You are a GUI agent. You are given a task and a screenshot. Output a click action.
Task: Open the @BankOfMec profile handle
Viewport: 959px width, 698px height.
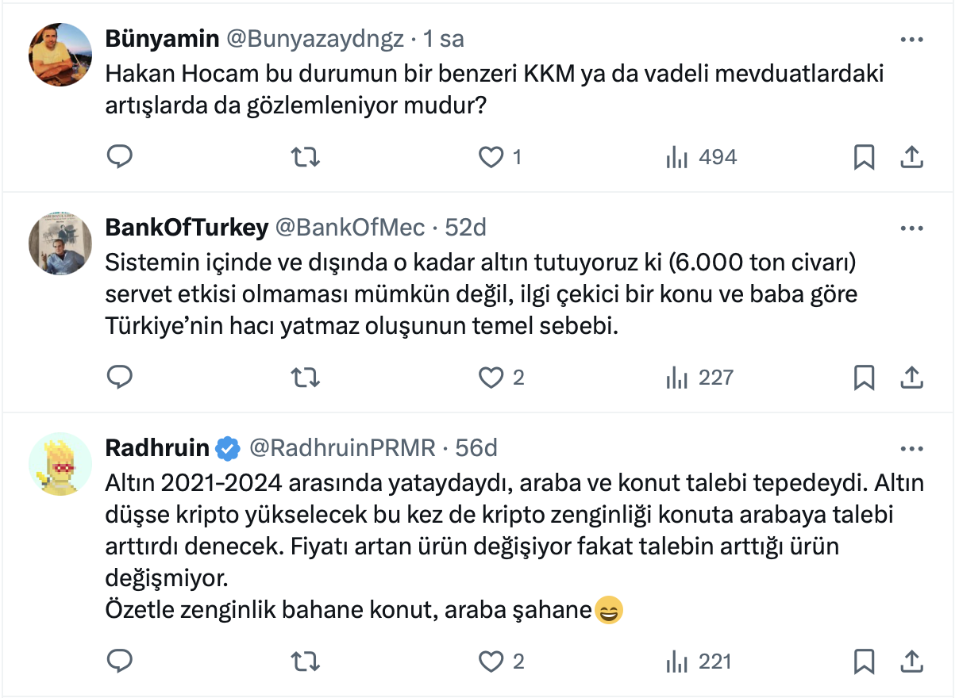click(x=349, y=228)
